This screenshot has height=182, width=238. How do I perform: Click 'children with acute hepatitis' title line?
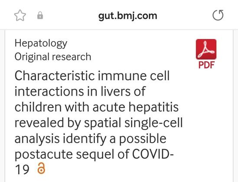pyautogui.click(x=97, y=107)
